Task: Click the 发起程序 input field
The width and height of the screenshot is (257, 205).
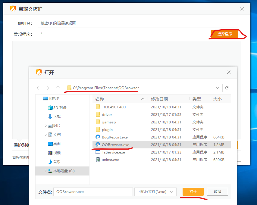Action: [123, 34]
